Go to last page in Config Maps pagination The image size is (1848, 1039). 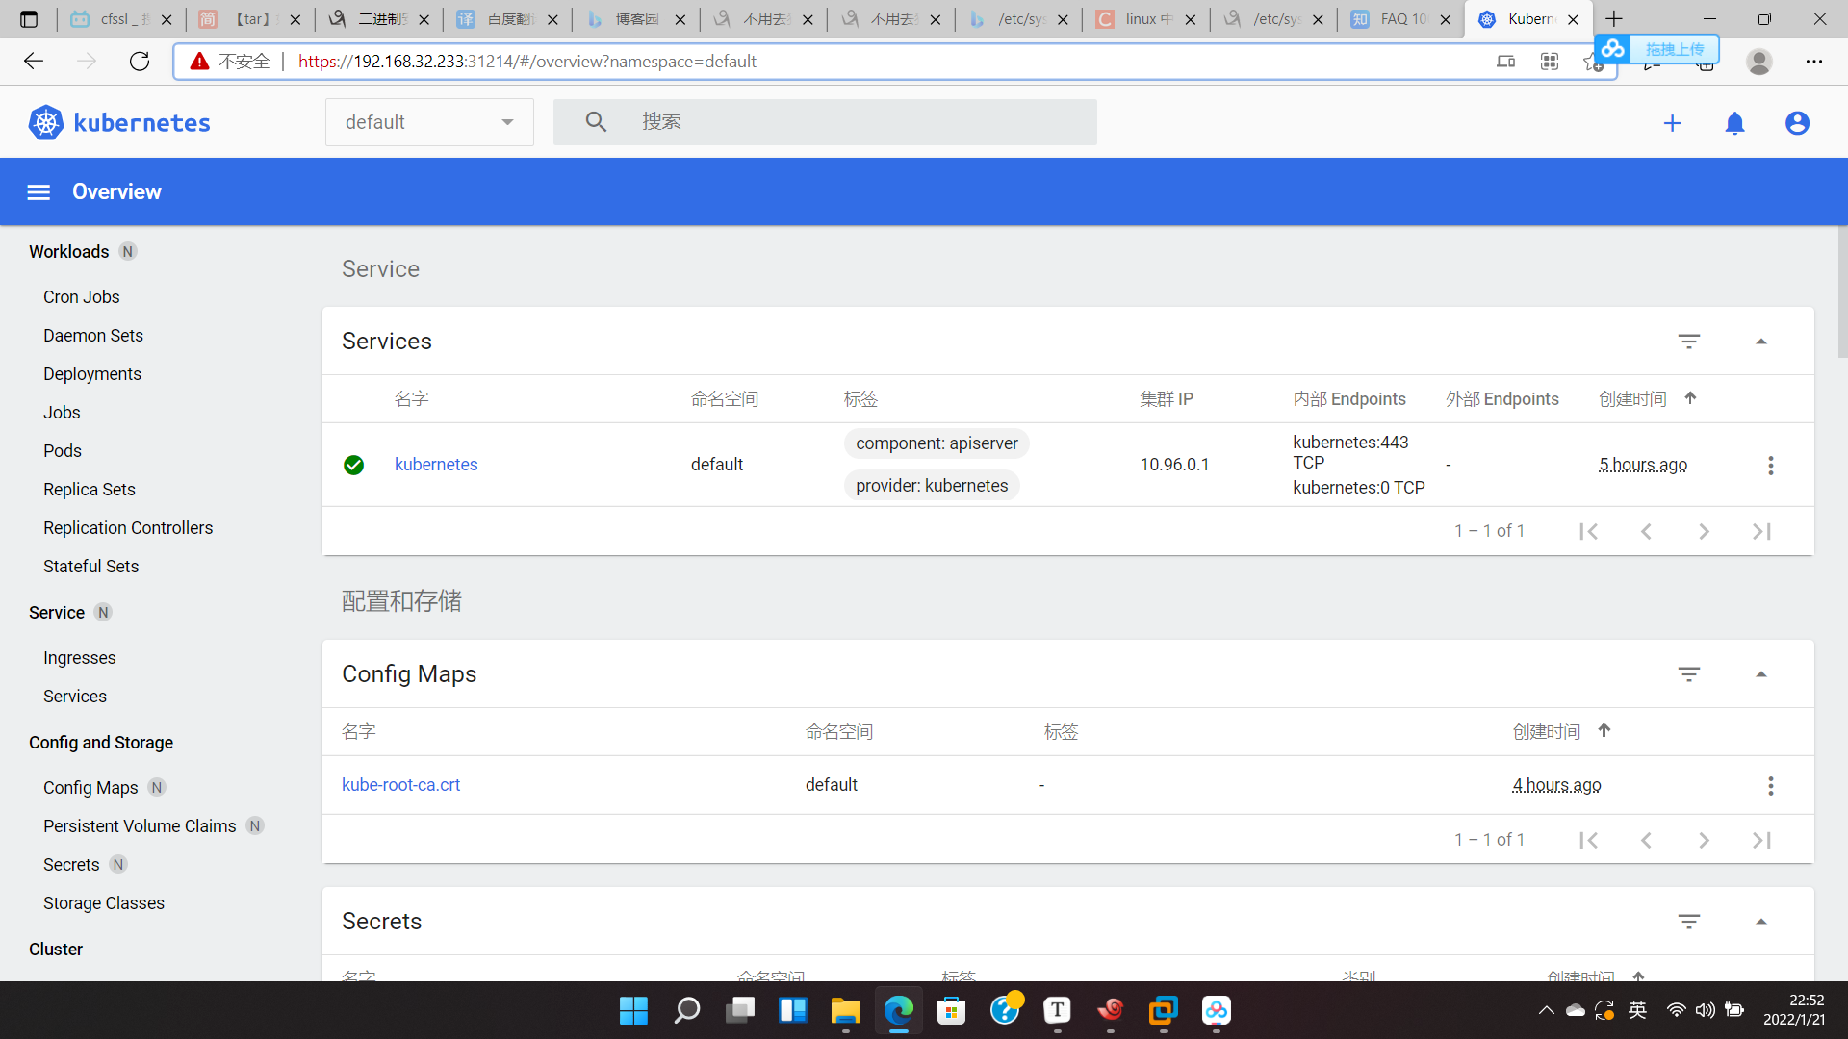point(1761,840)
